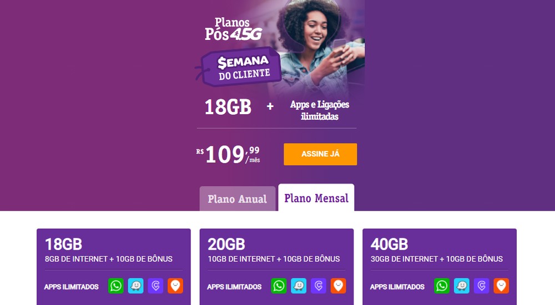
Task: Click the purple C app icon in 40GB plan
Action: tap(481, 286)
